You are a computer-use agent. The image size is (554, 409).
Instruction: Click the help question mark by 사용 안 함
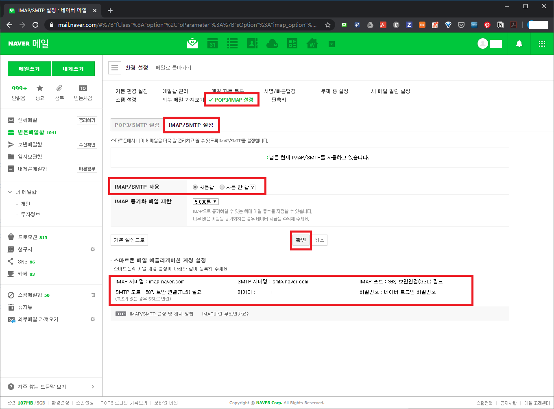point(253,187)
